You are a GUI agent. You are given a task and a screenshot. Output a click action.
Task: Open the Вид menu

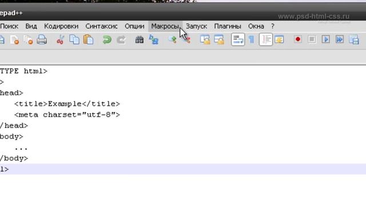[x=31, y=26]
